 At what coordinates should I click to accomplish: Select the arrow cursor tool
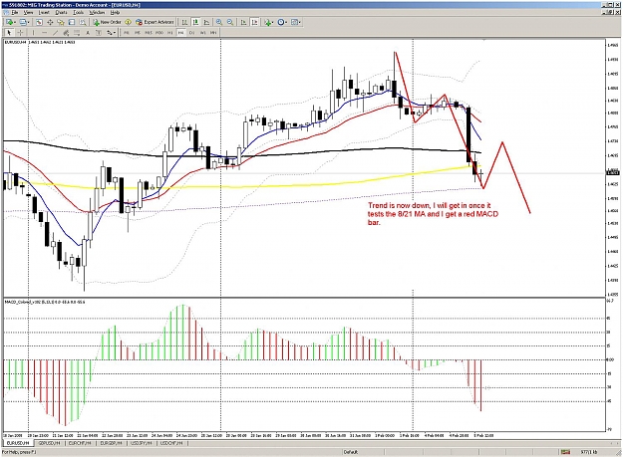pyautogui.click(x=9, y=33)
